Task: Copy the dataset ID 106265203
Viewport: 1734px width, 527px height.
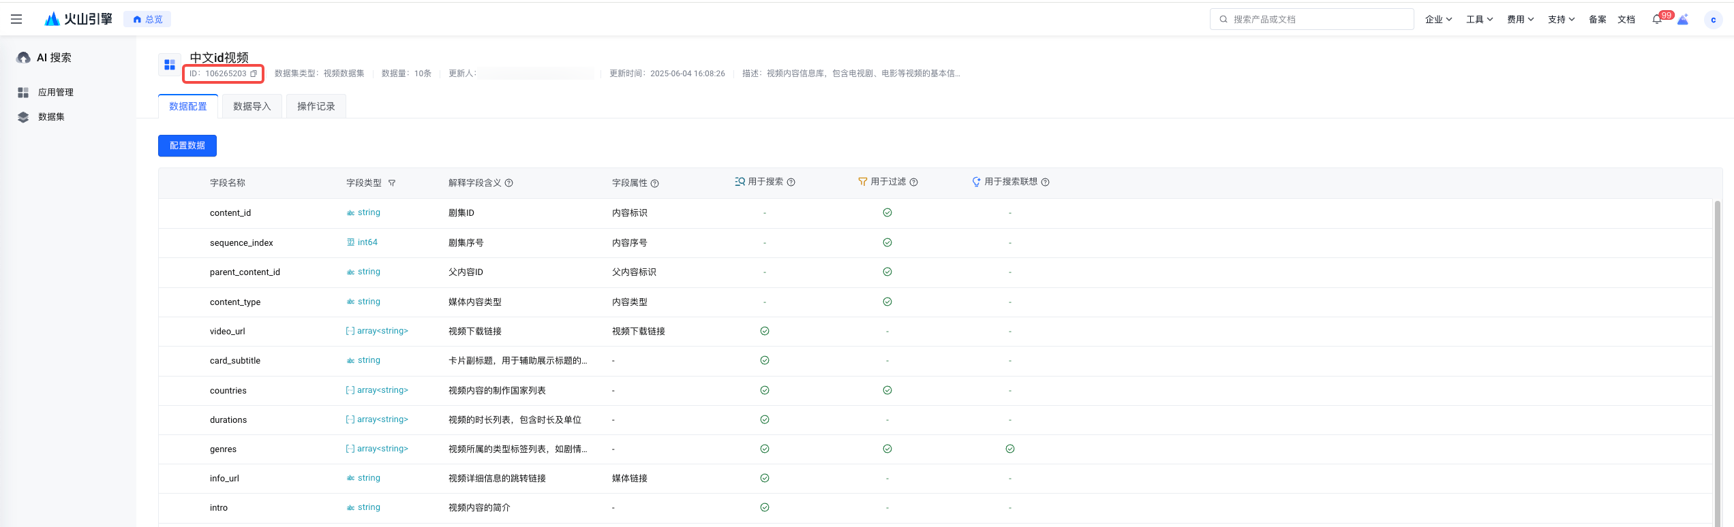Action: [x=254, y=74]
